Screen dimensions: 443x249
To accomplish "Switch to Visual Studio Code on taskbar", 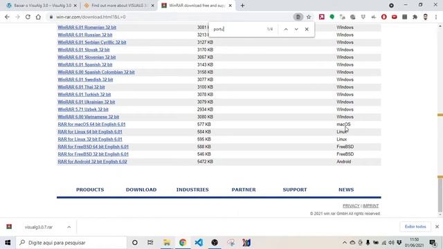I will [199, 243].
